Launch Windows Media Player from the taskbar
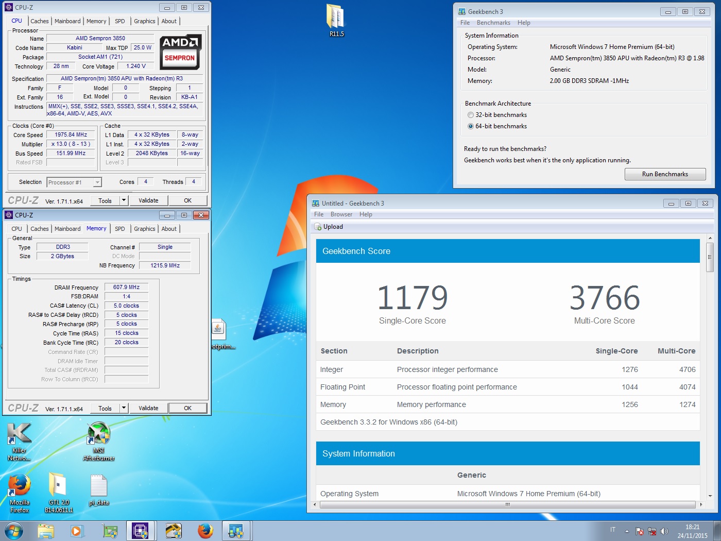The image size is (721, 541). click(77, 531)
